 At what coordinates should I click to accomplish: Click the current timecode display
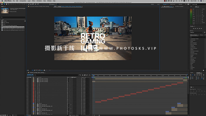30,74
